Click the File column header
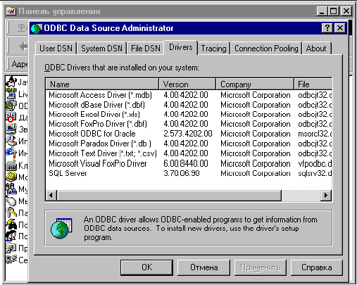The image size is (357, 285). click(313, 84)
